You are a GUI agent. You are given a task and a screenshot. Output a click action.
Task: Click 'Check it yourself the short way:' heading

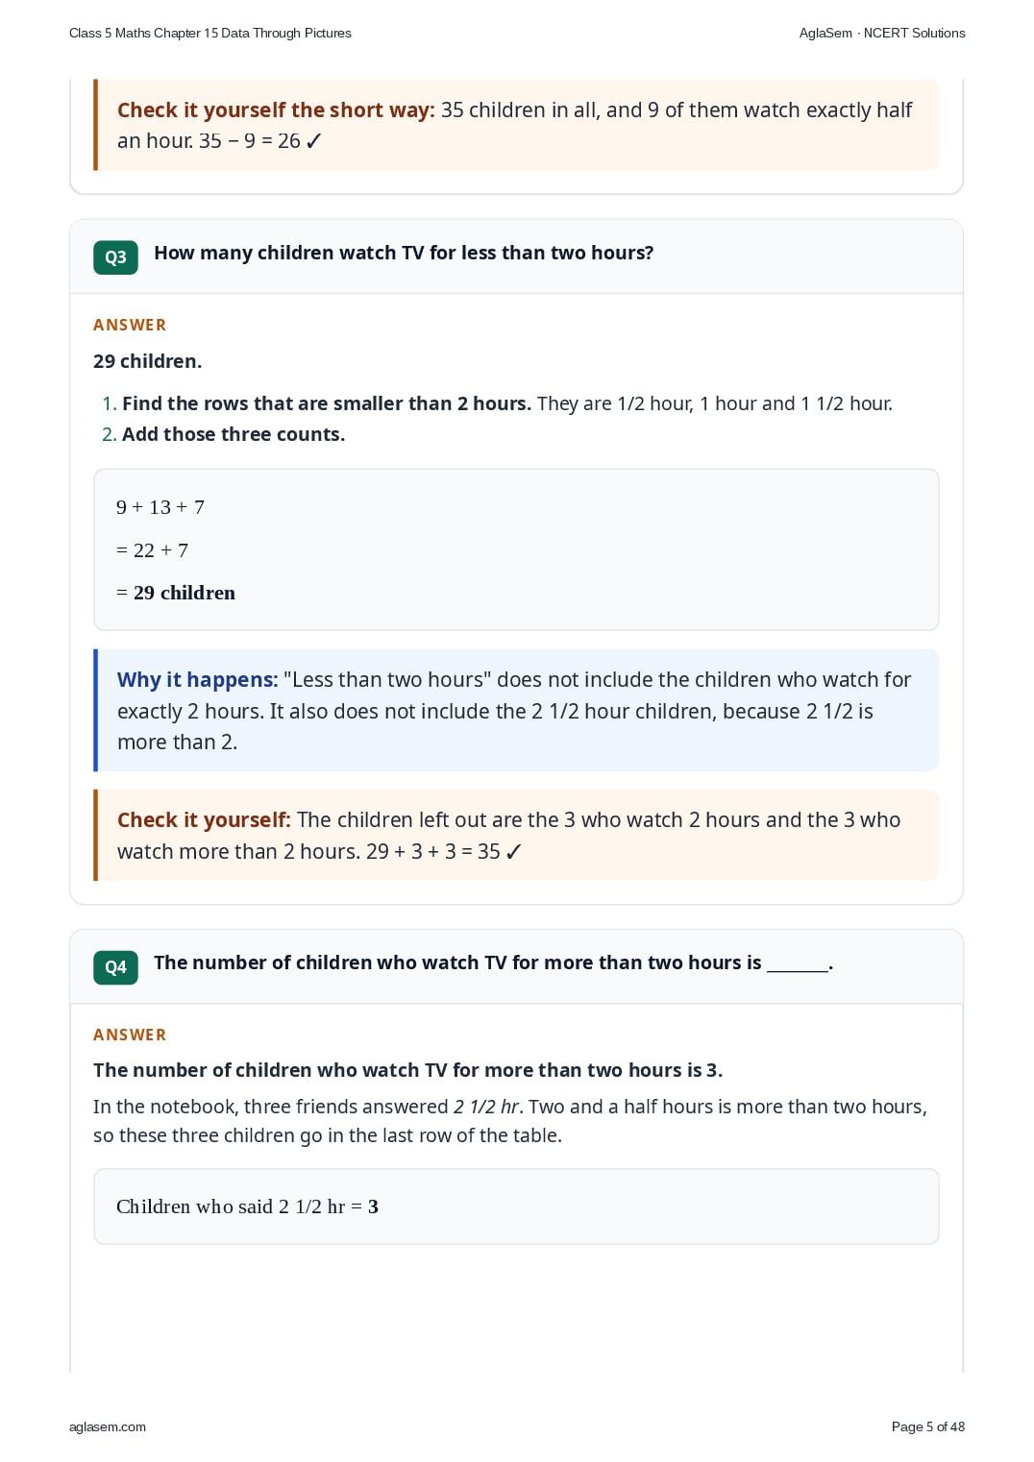coord(276,110)
